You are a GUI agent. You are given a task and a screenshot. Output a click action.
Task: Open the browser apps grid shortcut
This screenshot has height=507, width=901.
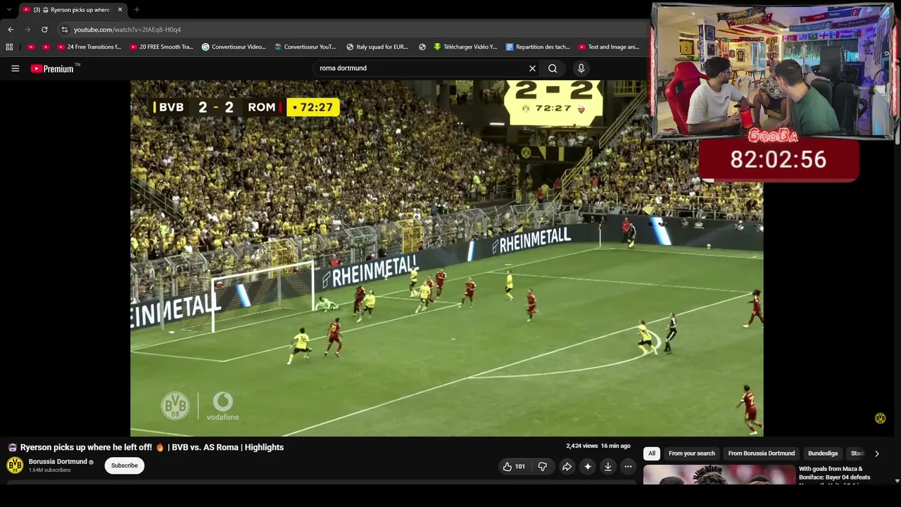[9, 47]
